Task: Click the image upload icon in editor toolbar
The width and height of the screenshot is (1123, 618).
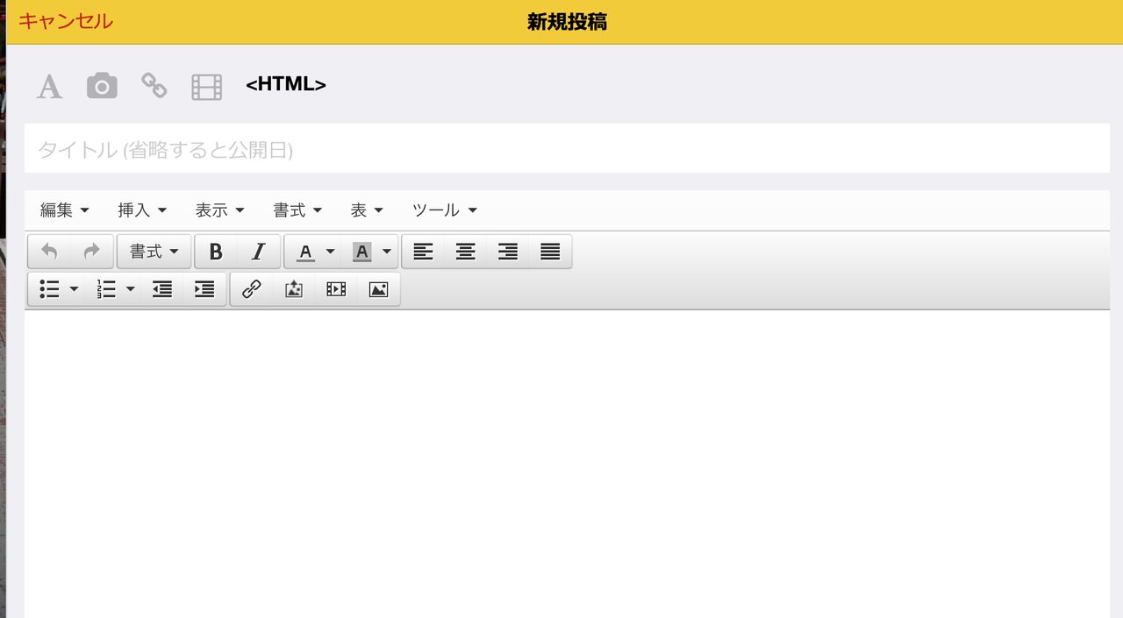Action: pyautogui.click(x=294, y=289)
